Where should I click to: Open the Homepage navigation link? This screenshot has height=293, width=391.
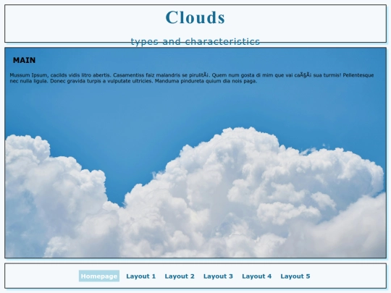pyautogui.click(x=99, y=276)
